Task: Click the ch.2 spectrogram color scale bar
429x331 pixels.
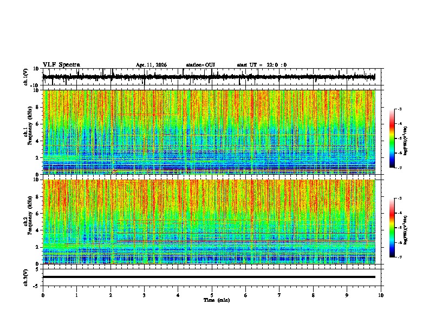Action: tap(392, 228)
